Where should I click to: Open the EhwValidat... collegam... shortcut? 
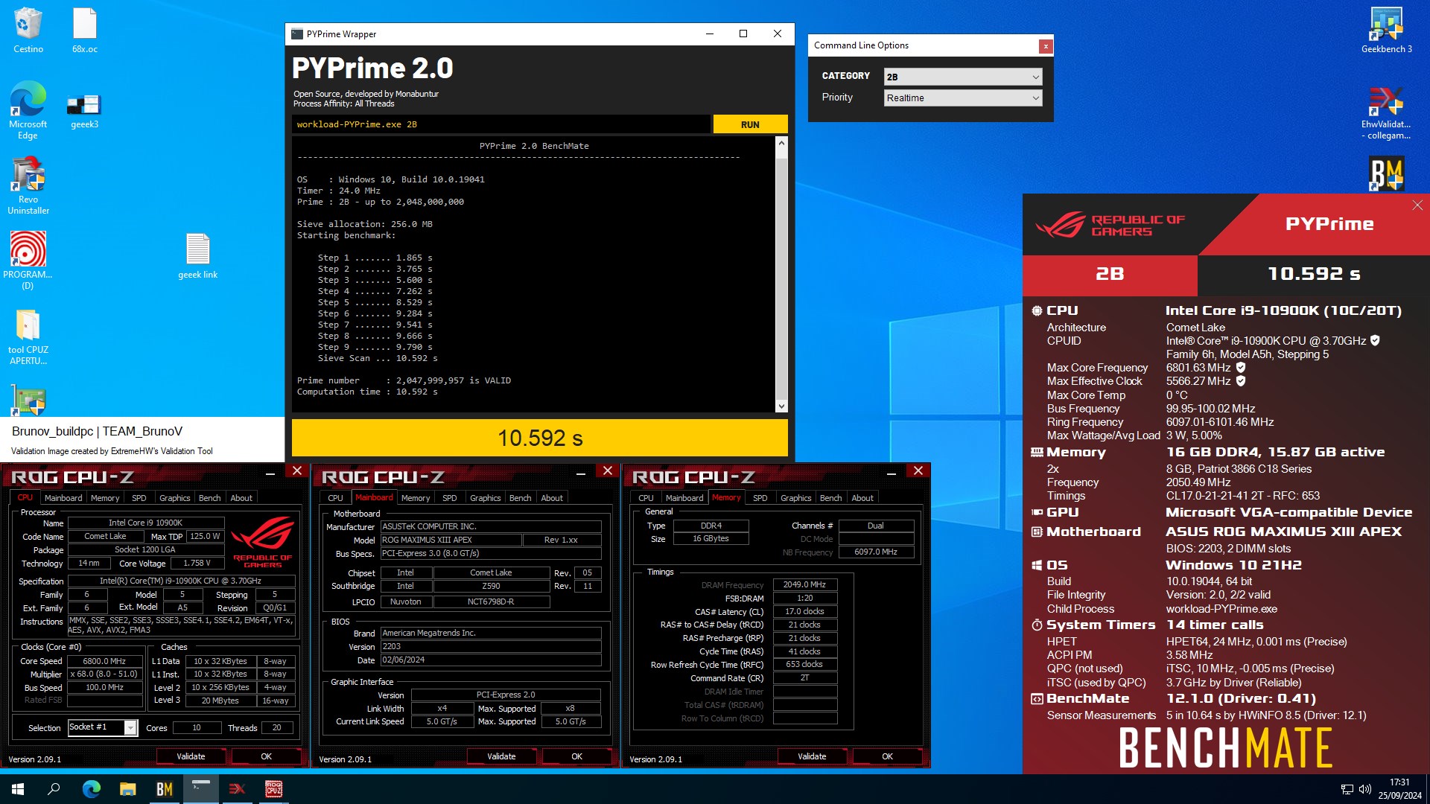(1386, 112)
